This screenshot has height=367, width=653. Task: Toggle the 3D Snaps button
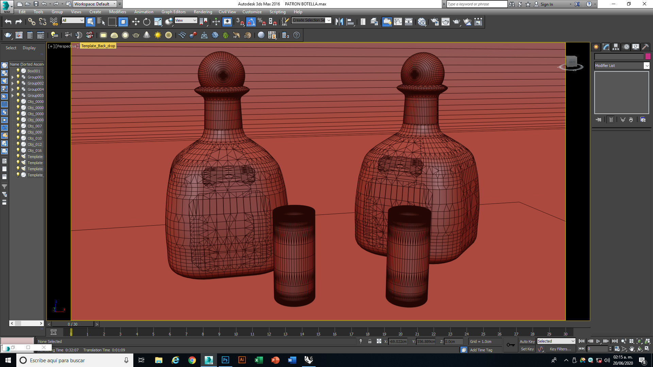tap(240, 22)
